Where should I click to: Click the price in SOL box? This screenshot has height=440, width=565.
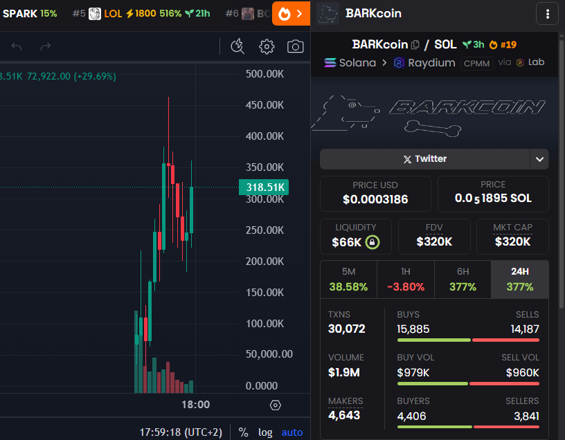493,193
